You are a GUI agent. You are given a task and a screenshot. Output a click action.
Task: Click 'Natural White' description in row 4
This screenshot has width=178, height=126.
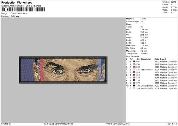[x=147, y=70]
